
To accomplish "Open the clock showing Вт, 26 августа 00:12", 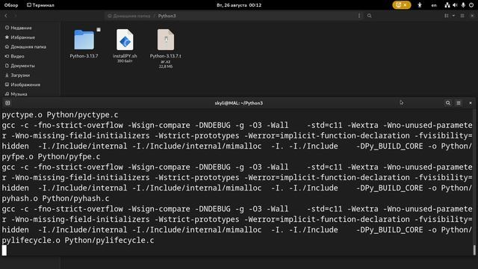I will [239, 5].
